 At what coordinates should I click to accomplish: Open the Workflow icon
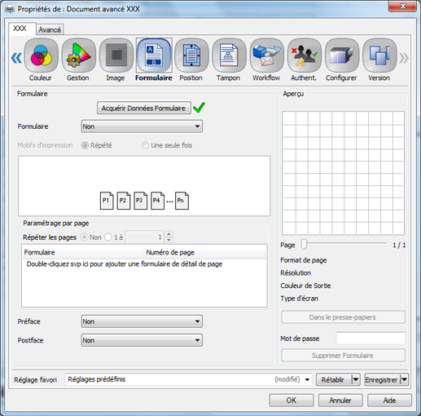click(x=266, y=55)
